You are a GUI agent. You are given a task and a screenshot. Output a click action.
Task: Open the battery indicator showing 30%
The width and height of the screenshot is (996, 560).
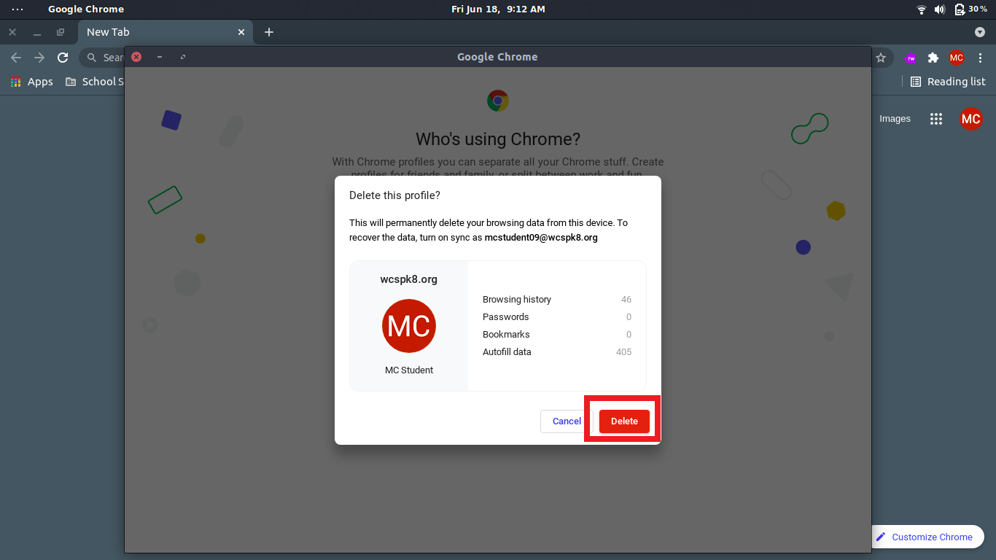(x=970, y=9)
